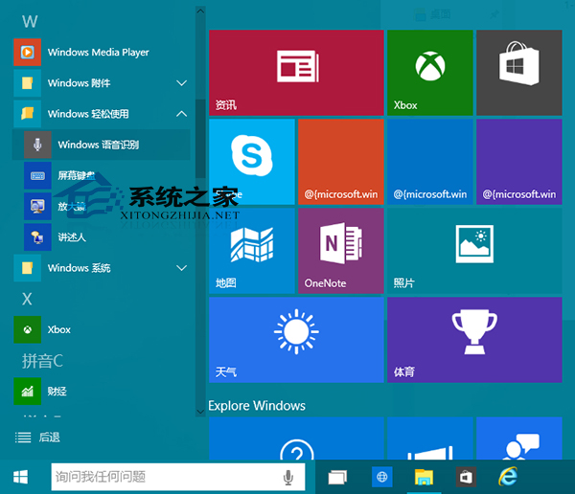
Task: Open the question mark help tile
Action: (x=296, y=438)
